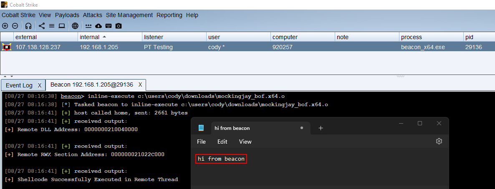Screen dimensions: 495x189
Task: Collapse the session pane with the up arrow
Action: pos(5,76)
